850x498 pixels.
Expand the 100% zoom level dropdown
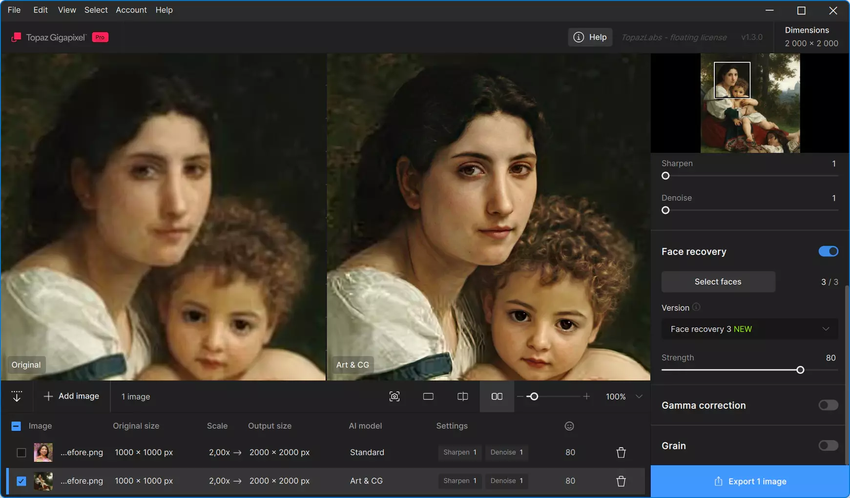(x=639, y=396)
